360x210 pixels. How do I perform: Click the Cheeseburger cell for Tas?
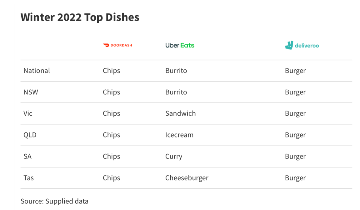[187, 178]
